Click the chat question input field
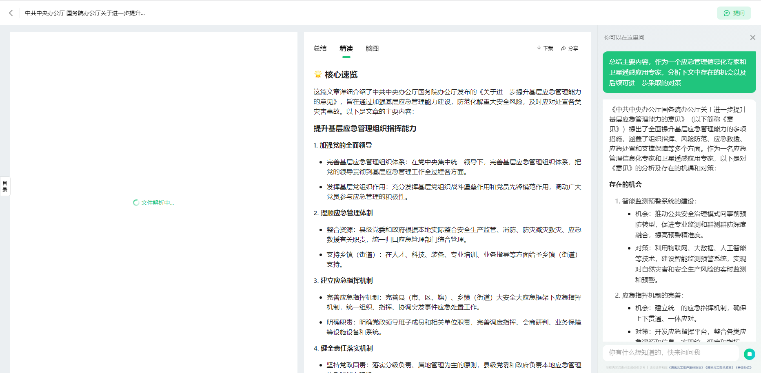 [670, 353]
